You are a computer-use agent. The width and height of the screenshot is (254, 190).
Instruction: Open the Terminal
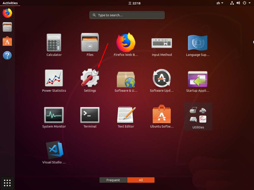pyautogui.click(x=90, y=115)
